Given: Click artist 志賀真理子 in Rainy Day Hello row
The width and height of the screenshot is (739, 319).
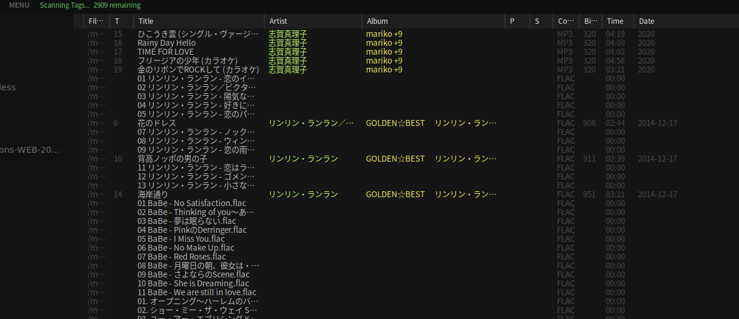Looking at the screenshot, I should pos(288,43).
